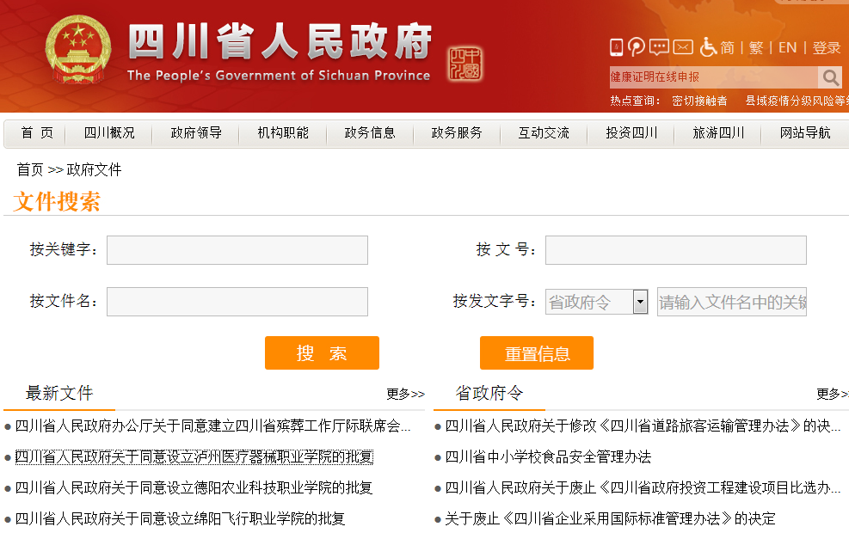Click 更多>> beside 最新文件

[x=405, y=394]
